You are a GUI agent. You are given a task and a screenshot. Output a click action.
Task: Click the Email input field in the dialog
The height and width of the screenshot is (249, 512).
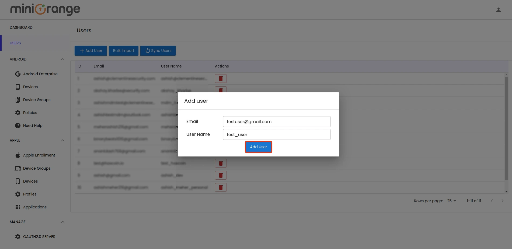276,122
